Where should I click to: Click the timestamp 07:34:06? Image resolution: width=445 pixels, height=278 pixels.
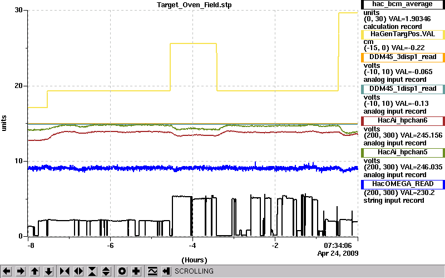(338, 245)
